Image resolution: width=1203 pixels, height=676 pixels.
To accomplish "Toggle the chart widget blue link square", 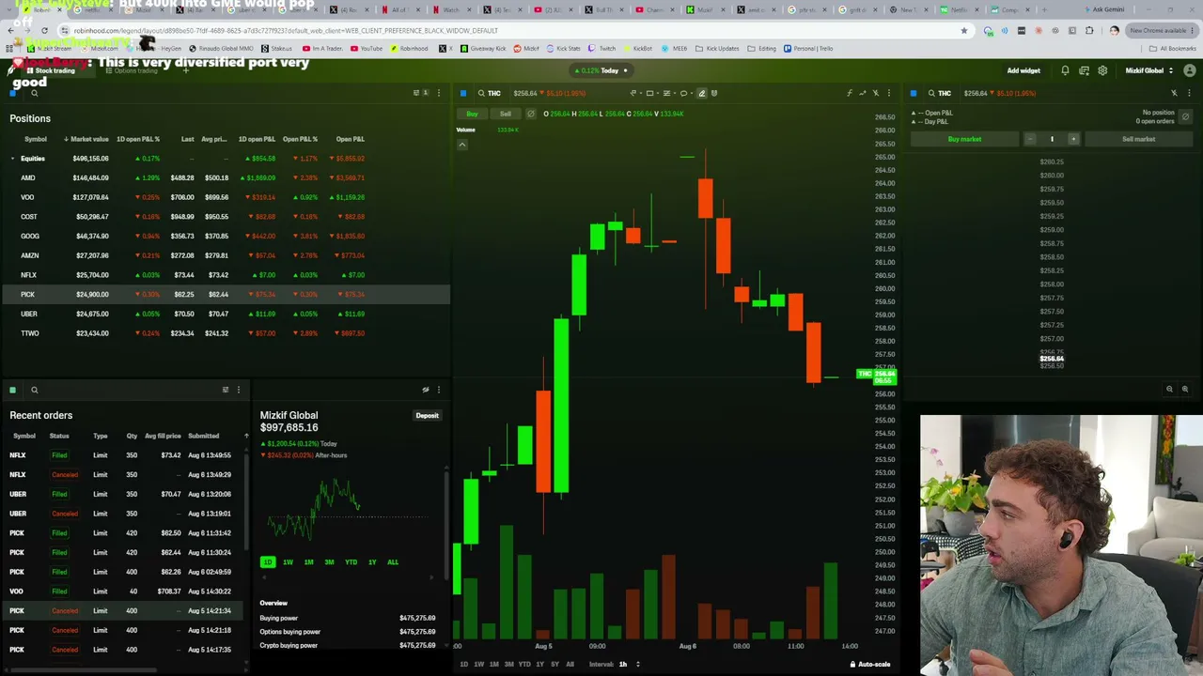I will (x=463, y=93).
